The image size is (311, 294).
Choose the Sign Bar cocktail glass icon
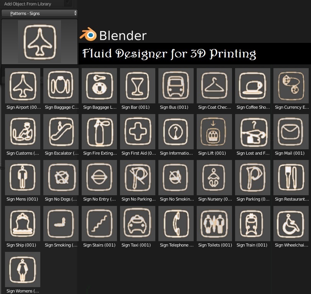click(x=138, y=86)
